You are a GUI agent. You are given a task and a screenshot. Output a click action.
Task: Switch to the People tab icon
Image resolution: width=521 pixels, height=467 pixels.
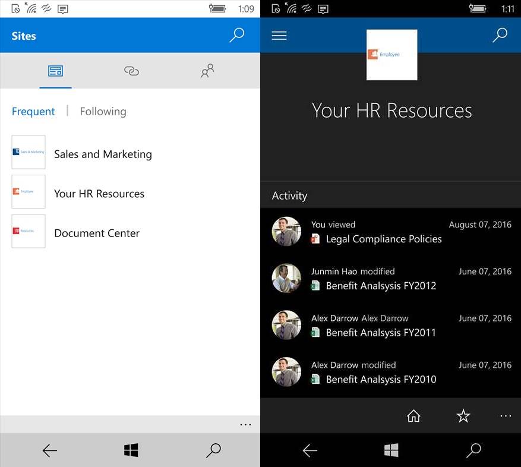(207, 71)
